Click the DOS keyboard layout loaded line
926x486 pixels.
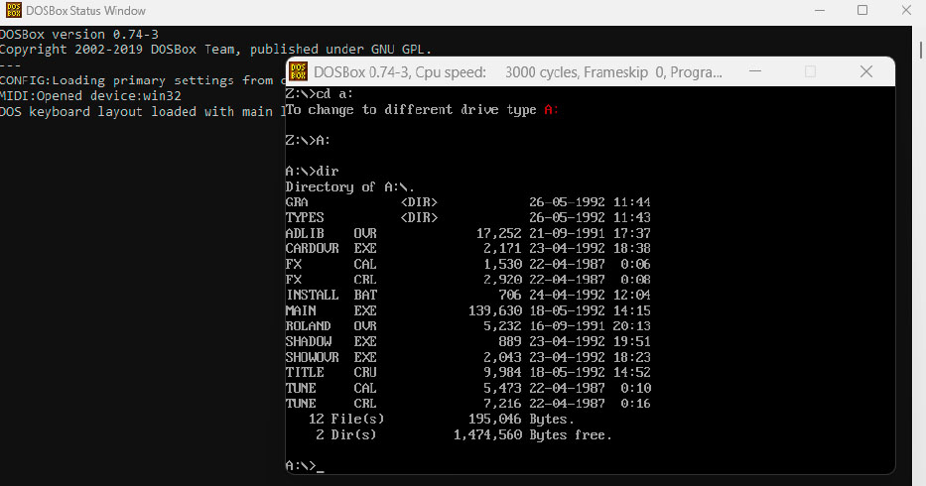pos(142,112)
